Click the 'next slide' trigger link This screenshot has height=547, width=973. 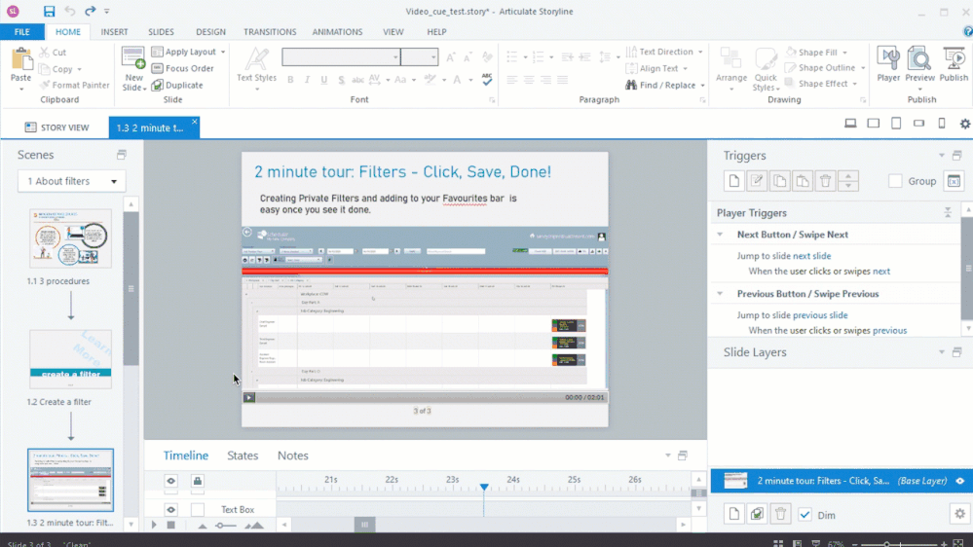(811, 256)
